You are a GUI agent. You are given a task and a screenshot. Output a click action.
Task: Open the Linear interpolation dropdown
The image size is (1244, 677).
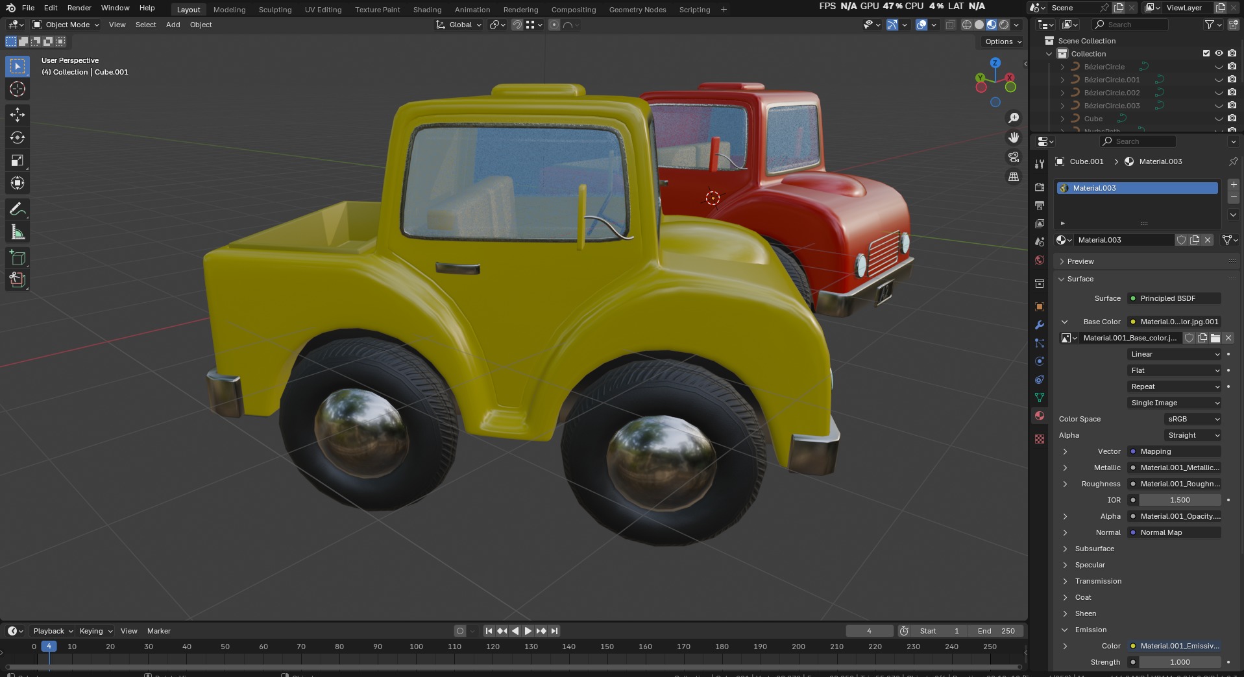tap(1175, 354)
